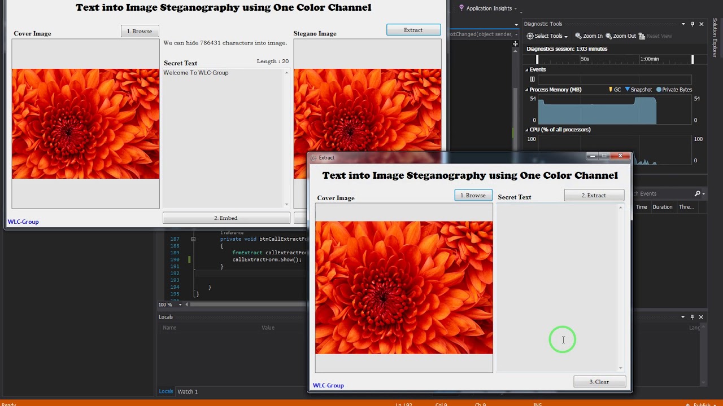The height and width of the screenshot is (406, 723).
Task: Collapse the code block at line 187
Action: pyautogui.click(x=193, y=239)
